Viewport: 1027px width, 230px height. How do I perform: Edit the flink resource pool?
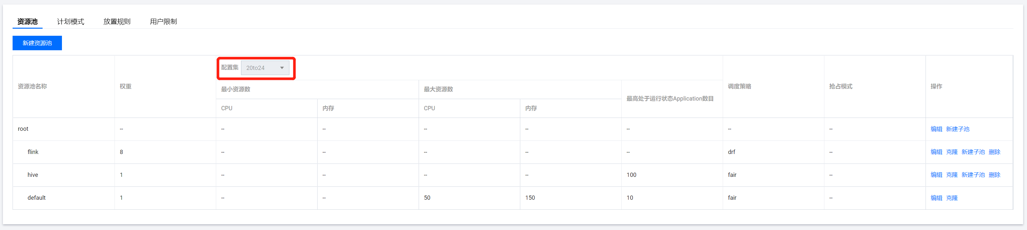coord(936,152)
